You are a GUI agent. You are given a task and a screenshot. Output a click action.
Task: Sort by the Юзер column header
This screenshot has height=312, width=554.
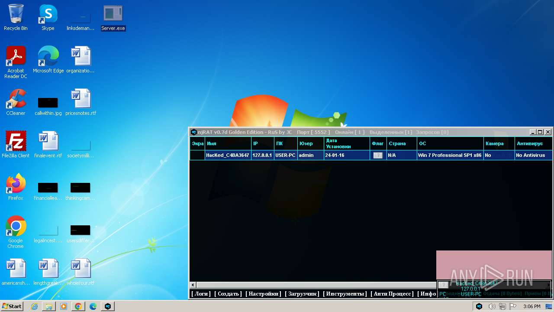(x=311, y=143)
